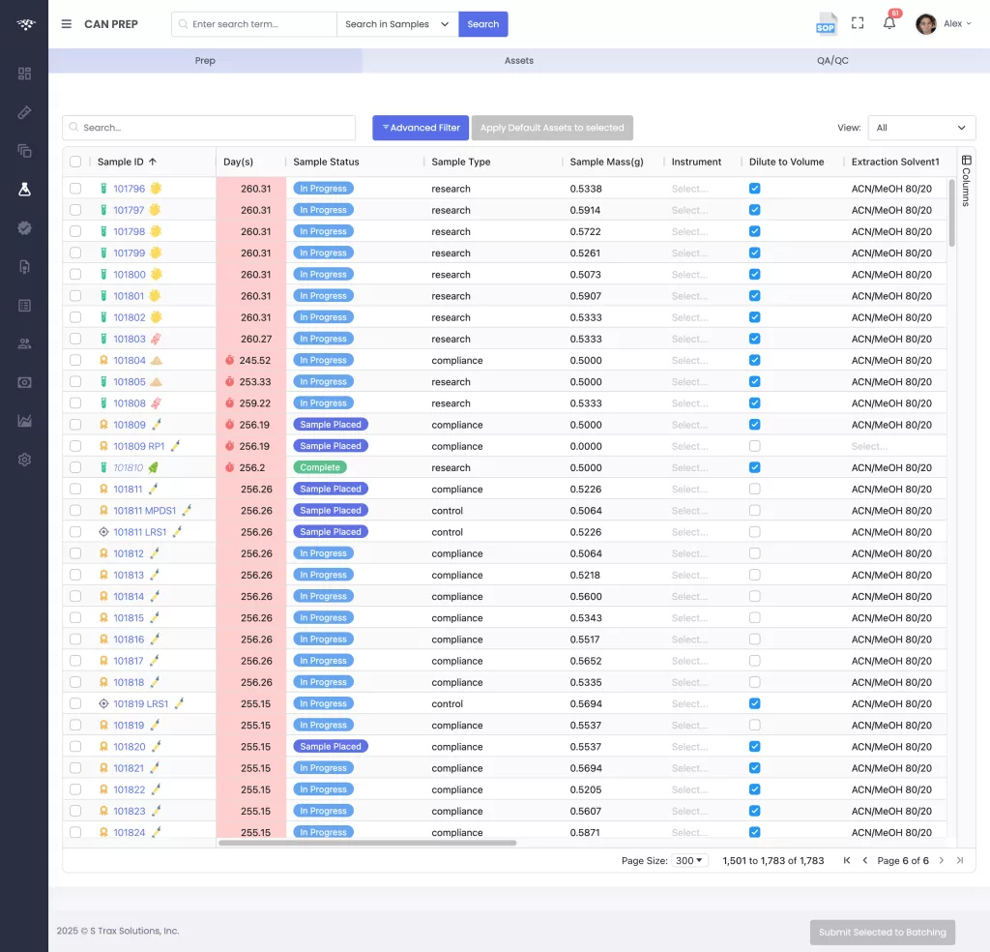Select the row checkbox for sample 101796
990x952 pixels.
coord(75,189)
